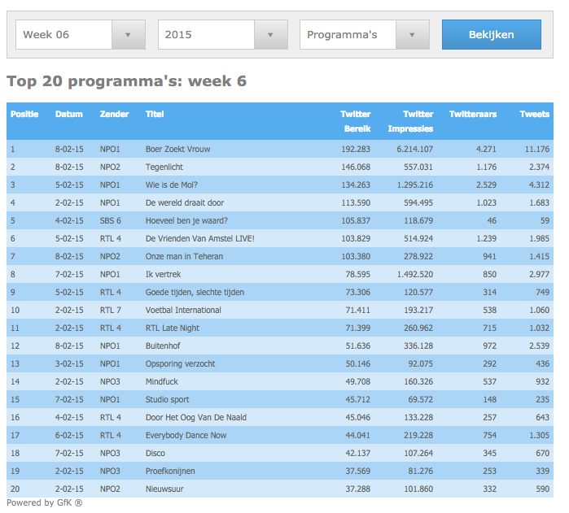Open the Programma's category dropdown
Screen dimensions: 569x513
pos(364,35)
